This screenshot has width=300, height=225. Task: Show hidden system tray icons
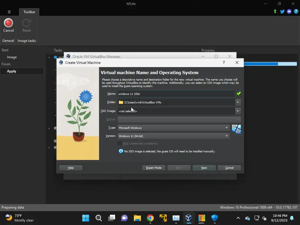click(x=238, y=218)
